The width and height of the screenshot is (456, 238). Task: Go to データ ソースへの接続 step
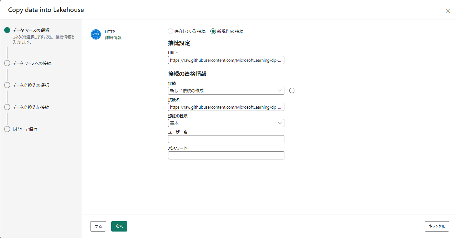click(x=32, y=63)
